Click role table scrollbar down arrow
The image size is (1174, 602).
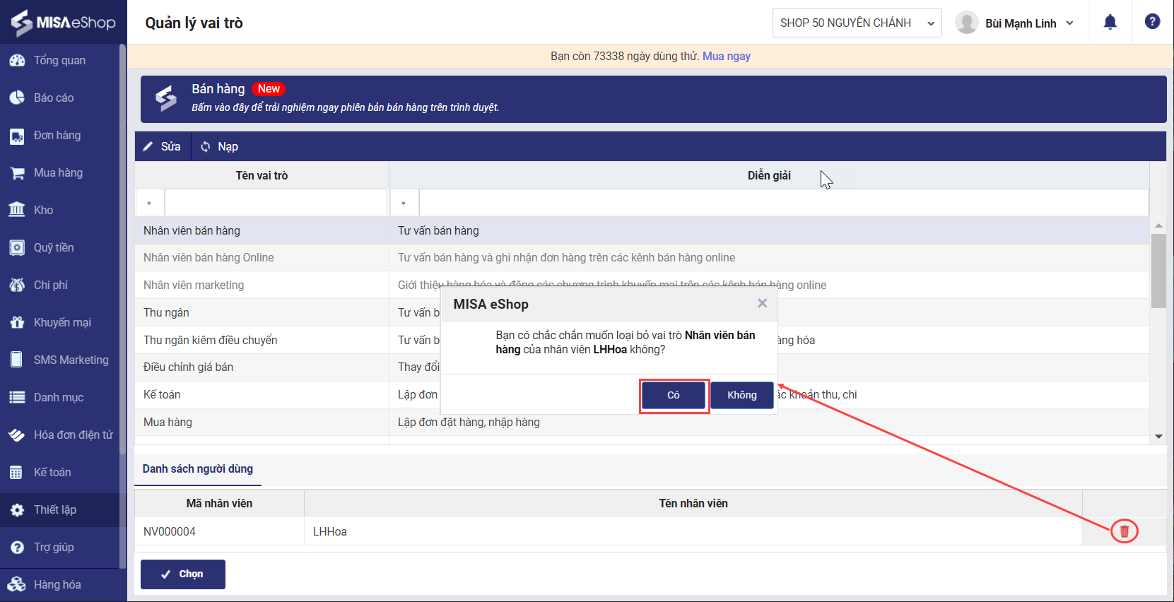pos(1158,437)
